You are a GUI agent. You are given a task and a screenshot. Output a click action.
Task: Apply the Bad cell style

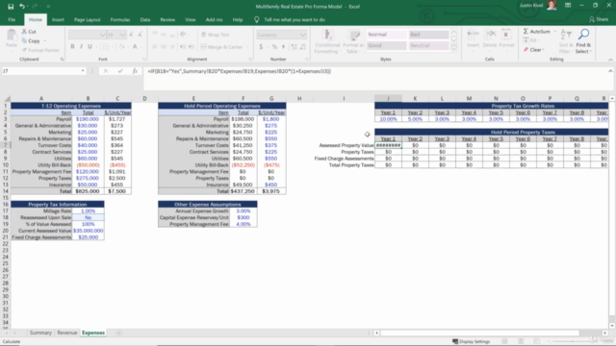pos(428,35)
